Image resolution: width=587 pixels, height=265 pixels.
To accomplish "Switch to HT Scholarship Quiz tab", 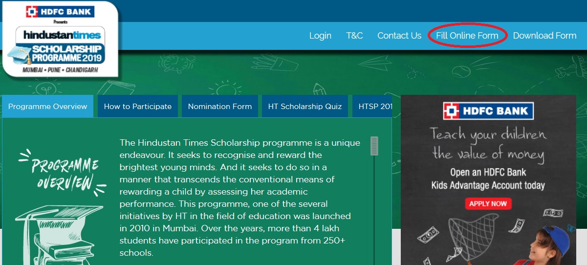I will pyautogui.click(x=305, y=106).
